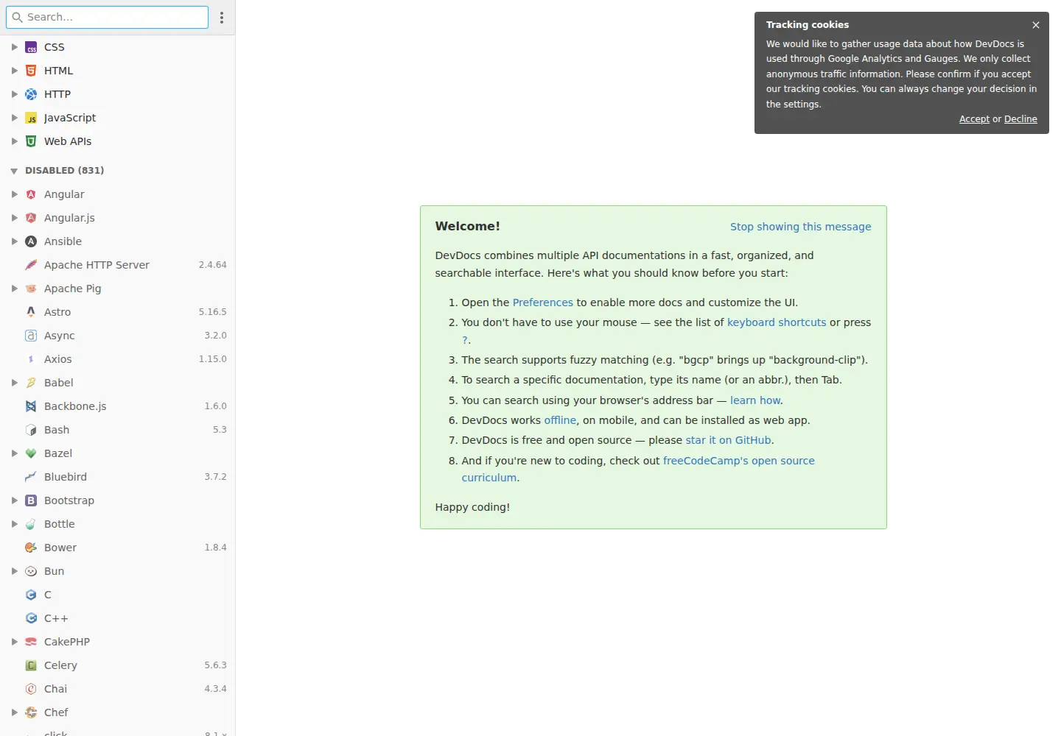Click the C++ logo icon
The width and height of the screenshot is (1061, 736).
coord(31,618)
